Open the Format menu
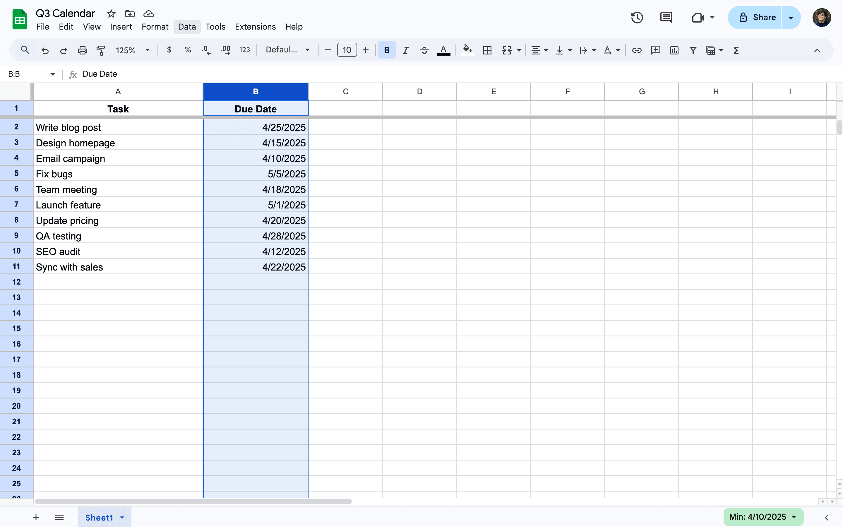The image size is (843, 527). click(155, 27)
